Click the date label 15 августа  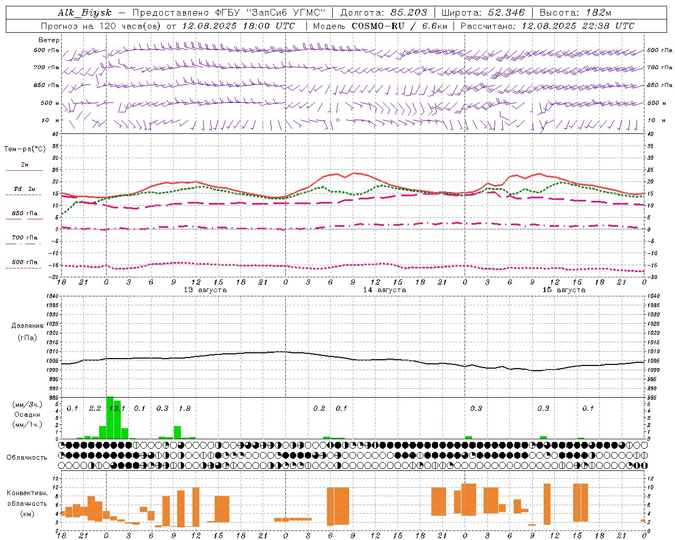(x=564, y=290)
